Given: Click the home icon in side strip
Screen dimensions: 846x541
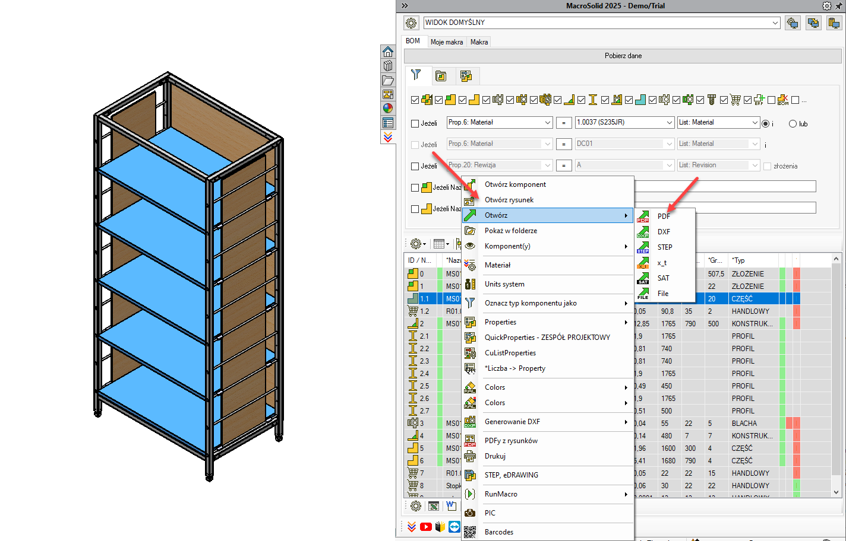Looking at the screenshot, I should 388,52.
